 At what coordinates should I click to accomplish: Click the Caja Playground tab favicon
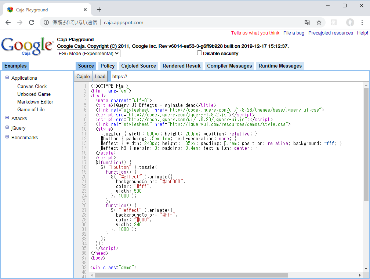click(x=10, y=10)
